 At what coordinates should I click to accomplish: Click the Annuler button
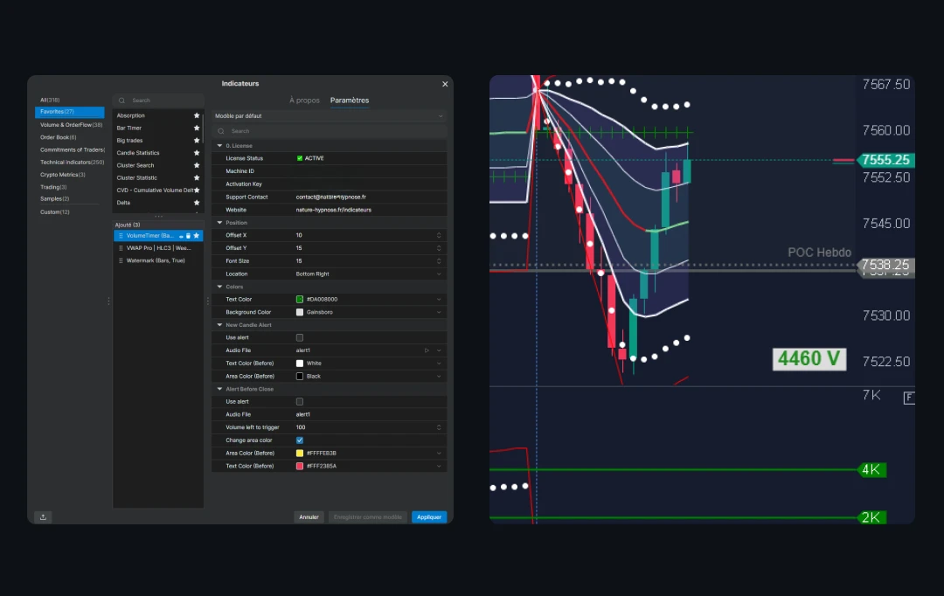tap(309, 517)
